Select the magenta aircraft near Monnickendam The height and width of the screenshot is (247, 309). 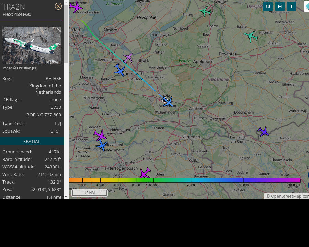76,7
